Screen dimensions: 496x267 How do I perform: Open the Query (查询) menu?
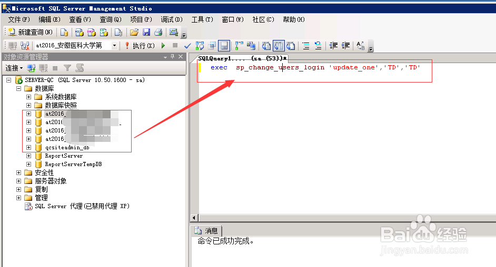pos(111,19)
